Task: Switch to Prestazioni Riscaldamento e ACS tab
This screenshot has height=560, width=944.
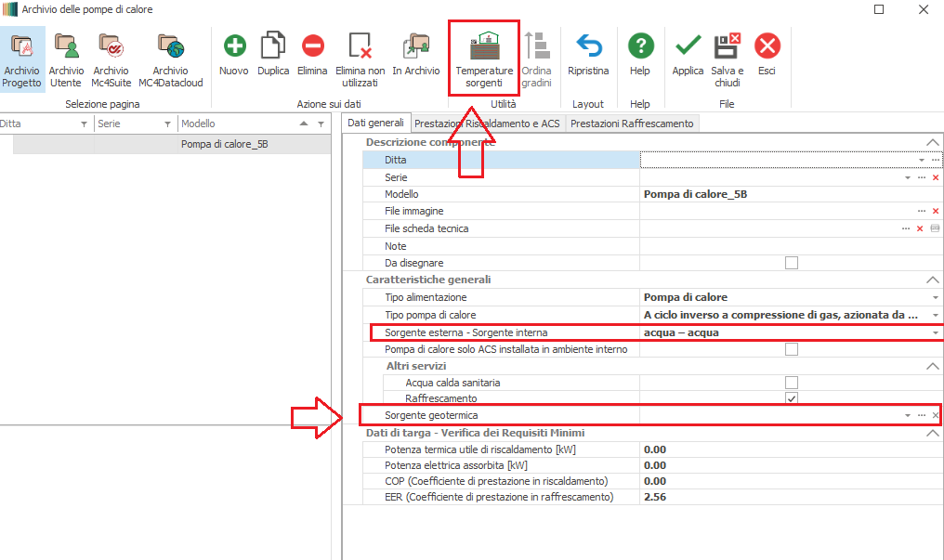Action: pos(487,124)
